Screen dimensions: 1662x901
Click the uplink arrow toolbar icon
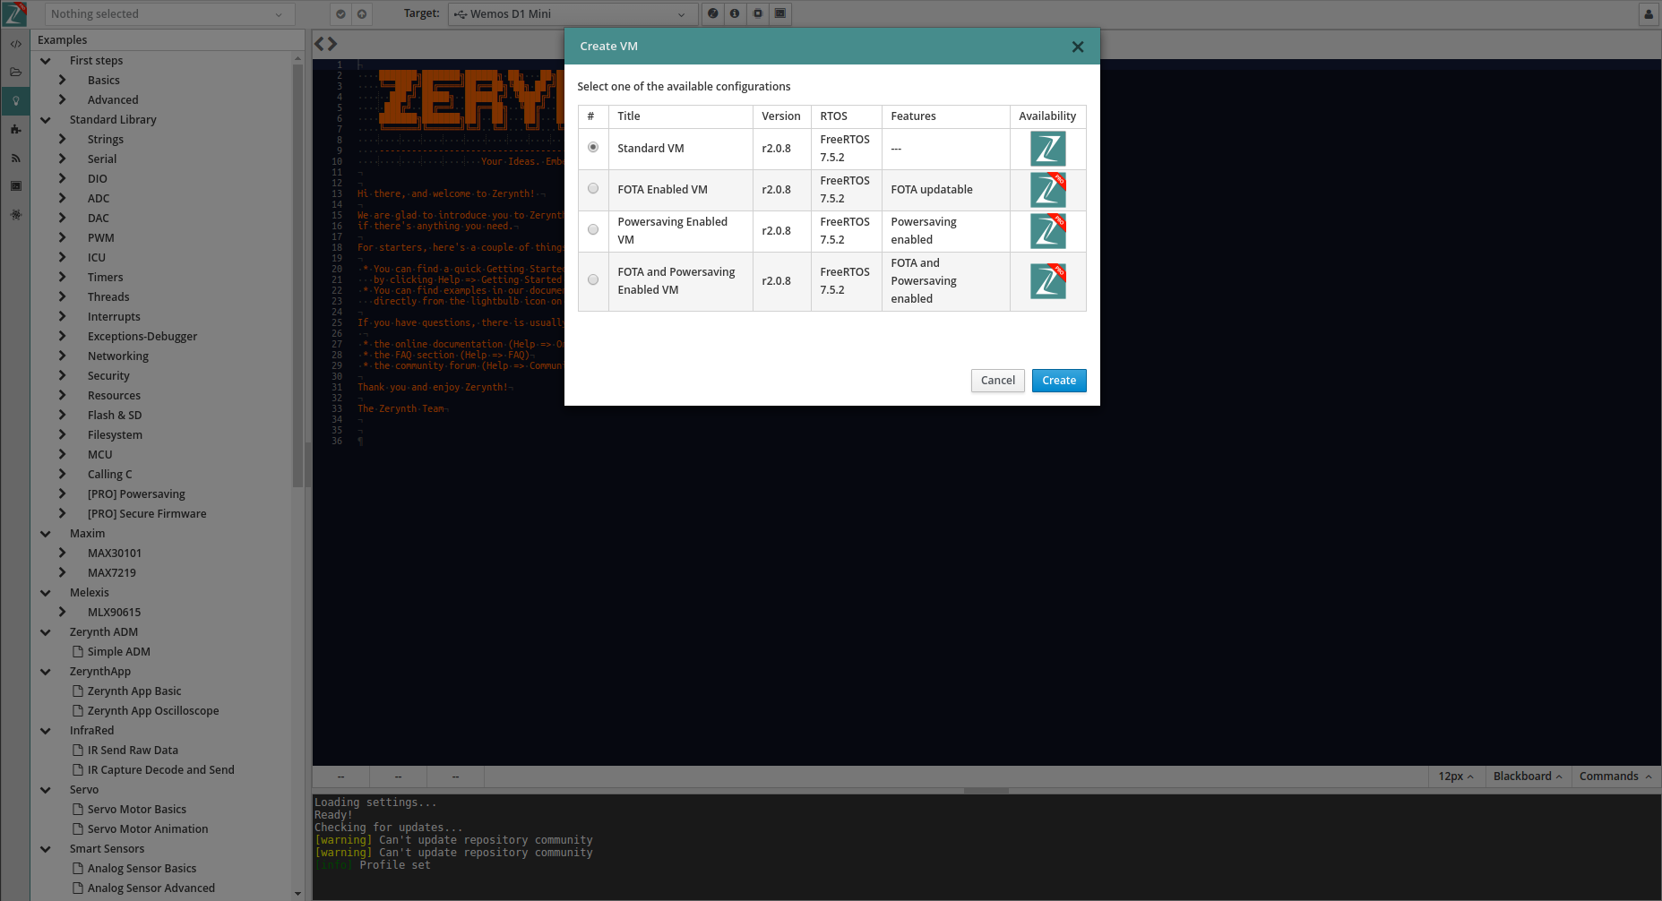pyautogui.click(x=361, y=13)
